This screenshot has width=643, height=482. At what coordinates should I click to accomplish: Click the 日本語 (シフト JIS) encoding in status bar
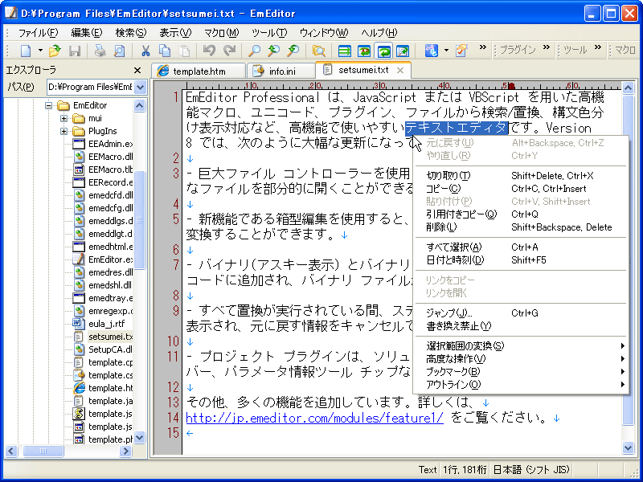tap(531, 470)
